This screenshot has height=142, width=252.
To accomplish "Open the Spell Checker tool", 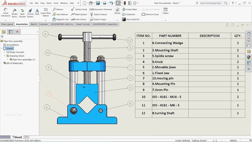I will [x=22, y=13].
